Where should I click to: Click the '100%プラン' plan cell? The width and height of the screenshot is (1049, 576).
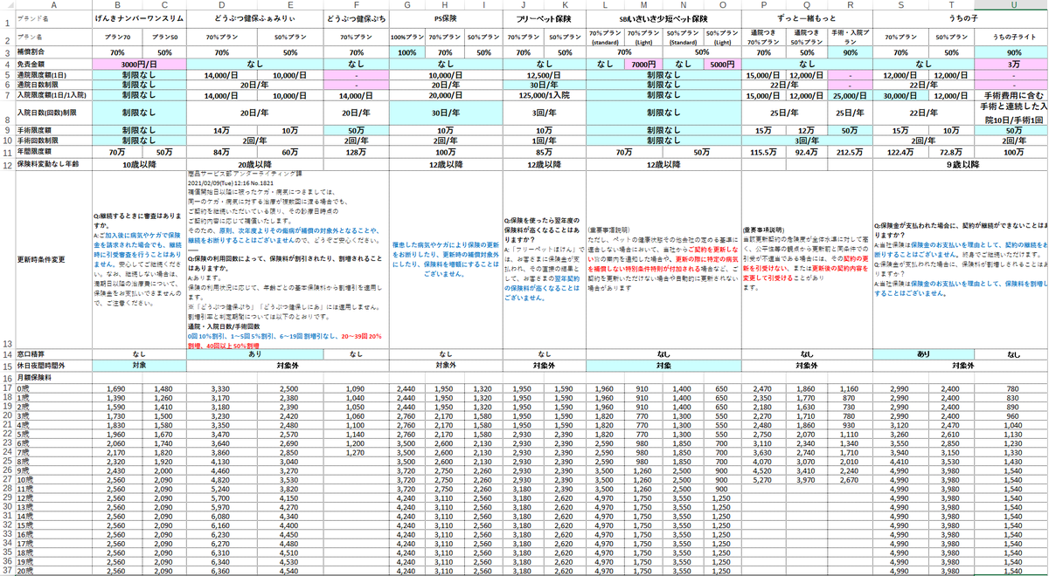(406, 38)
